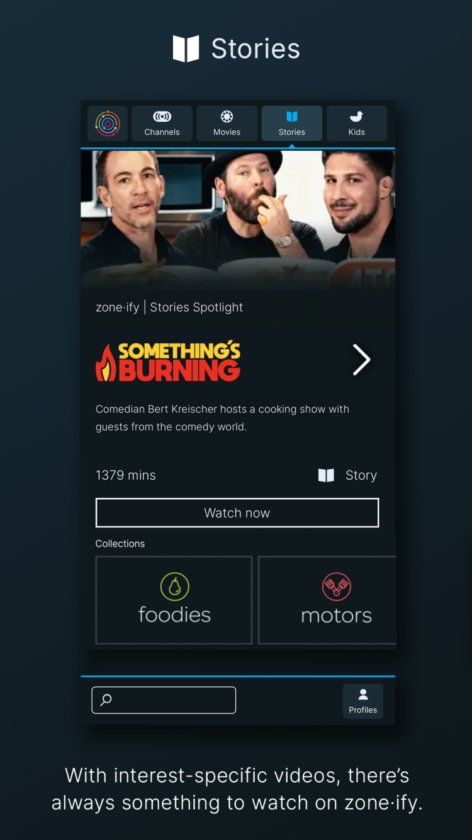The height and width of the screenshot is (840, 472).
Task: Click the spotlight hero image of hosts
Action: [x=238, y=219]
